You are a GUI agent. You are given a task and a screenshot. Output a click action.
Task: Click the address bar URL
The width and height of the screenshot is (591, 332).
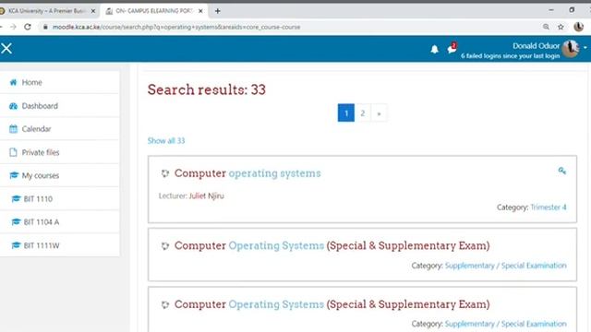pyautogui.click(x=176, y=27)
